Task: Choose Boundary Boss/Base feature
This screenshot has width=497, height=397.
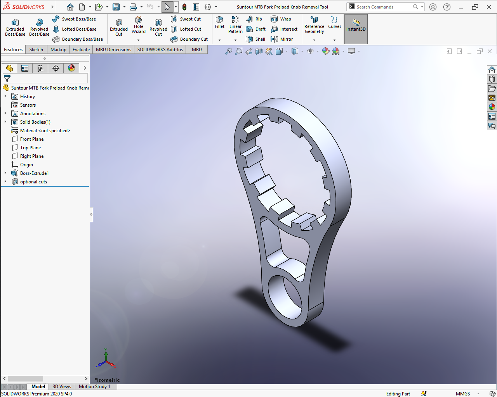Action: pos(78,39)
